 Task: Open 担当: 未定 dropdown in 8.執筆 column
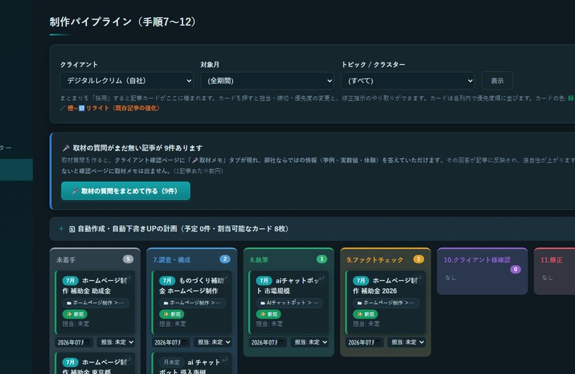click(x=310, y=342)
